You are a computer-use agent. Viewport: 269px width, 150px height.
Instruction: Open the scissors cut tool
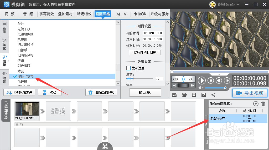(105, 146)
